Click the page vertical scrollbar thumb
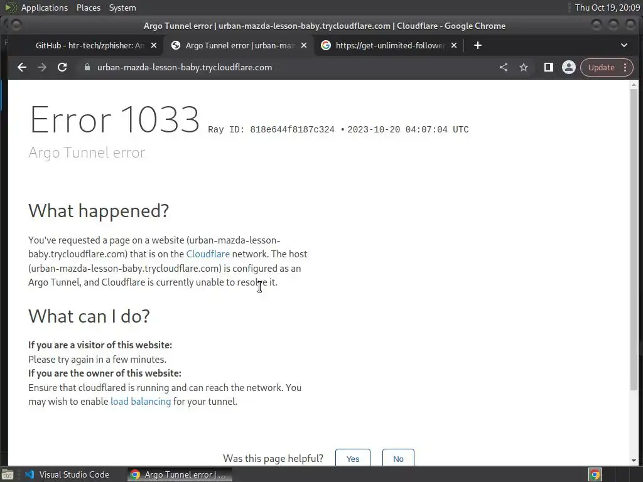The height and width of the screenshot is (482, 643). (x=634, y=240)
